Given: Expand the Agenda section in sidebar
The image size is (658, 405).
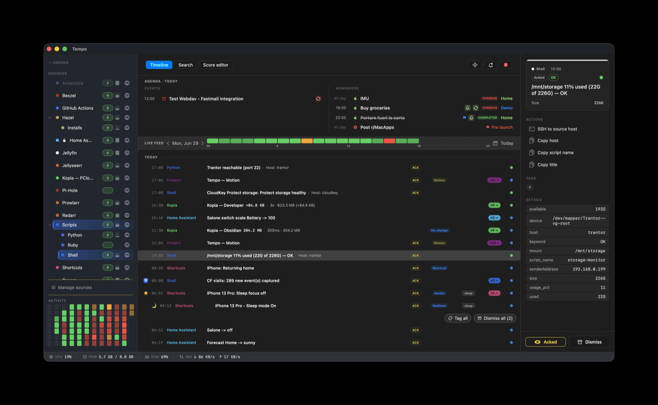Looking at the screenshot, I should tap(50, 63).
